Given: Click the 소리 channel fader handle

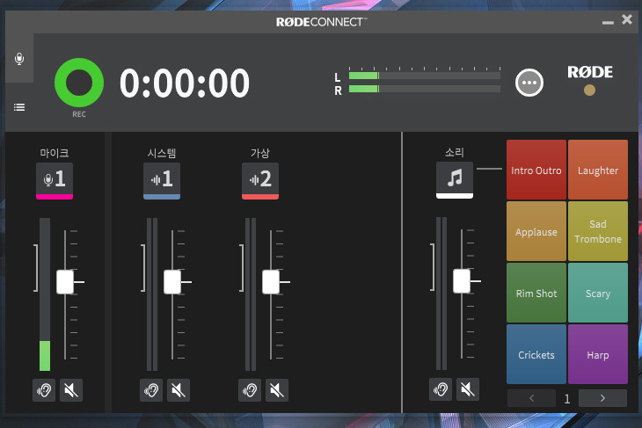Looking at the screenshot, I should [x=462, y=281].
